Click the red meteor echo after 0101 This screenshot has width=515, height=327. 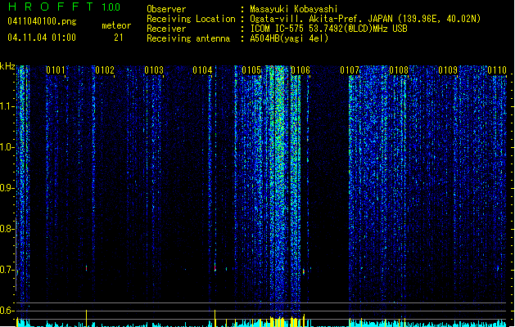(x=87, y=268)
